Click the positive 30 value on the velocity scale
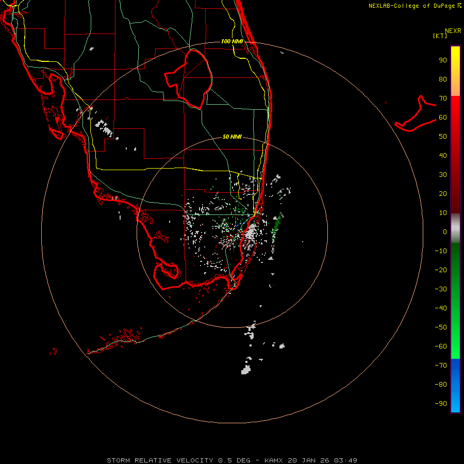 pyautogui.click(x=443, y=175)
